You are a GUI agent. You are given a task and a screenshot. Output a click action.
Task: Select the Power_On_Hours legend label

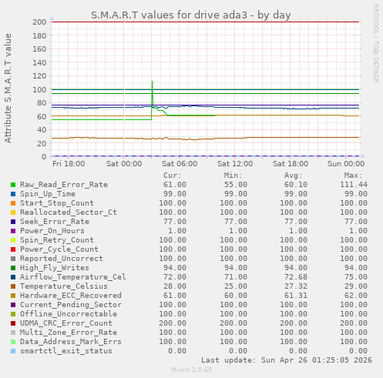52,231
